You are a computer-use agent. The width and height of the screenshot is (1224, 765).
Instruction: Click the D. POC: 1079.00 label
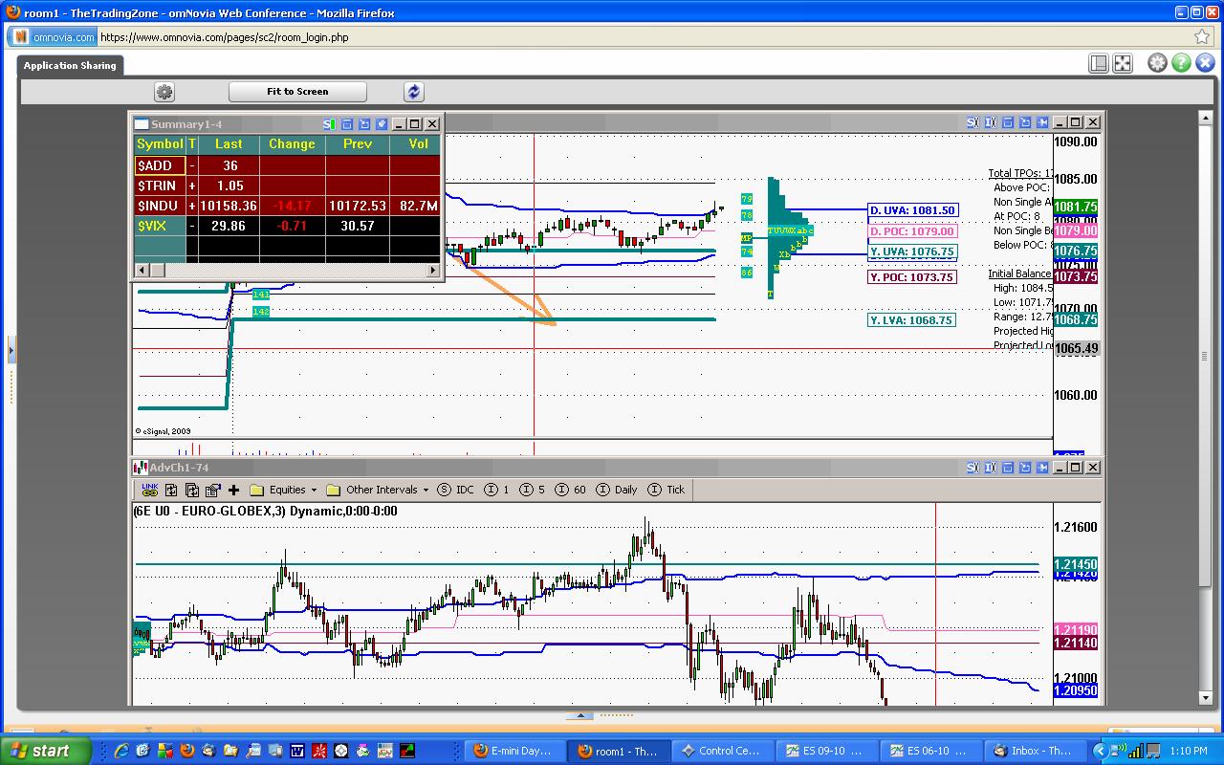[x=911, y=231]
